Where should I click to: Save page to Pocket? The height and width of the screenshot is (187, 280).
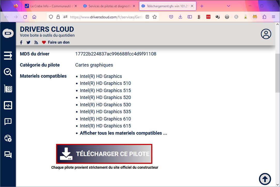[x=171, y=17]
